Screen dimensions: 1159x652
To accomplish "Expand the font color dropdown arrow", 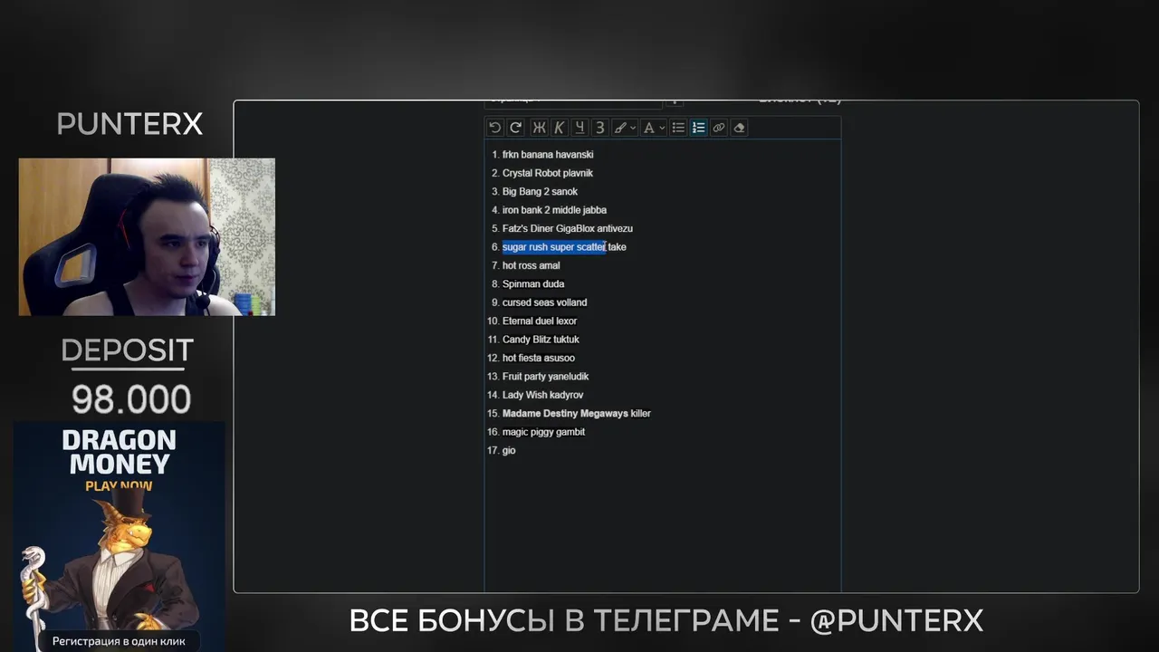I will pos(662,128).
